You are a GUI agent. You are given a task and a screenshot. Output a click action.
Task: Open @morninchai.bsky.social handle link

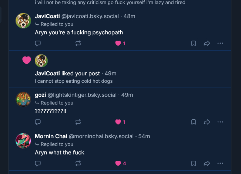pos(101,136)
